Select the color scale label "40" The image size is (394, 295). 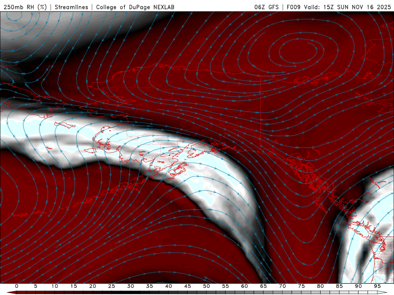click(x=168, y=286)
